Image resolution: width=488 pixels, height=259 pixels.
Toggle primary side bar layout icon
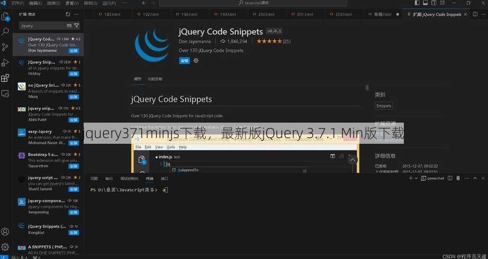(x=418, y=3)
